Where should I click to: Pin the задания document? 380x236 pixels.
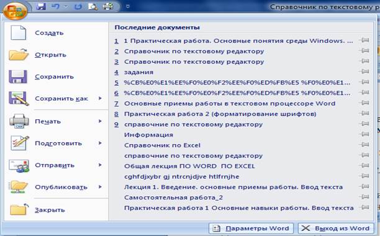[x=364, y=71]
